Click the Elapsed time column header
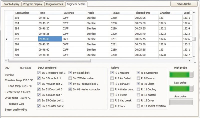Viewport: 200px width, 118px height. [146, 13]
